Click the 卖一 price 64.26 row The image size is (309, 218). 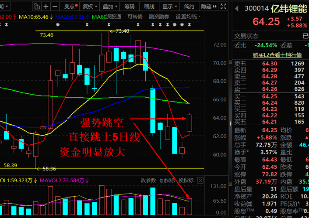click(270, 89)
